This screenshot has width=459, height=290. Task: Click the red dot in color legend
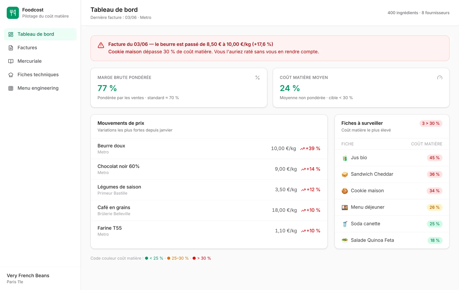194,258
